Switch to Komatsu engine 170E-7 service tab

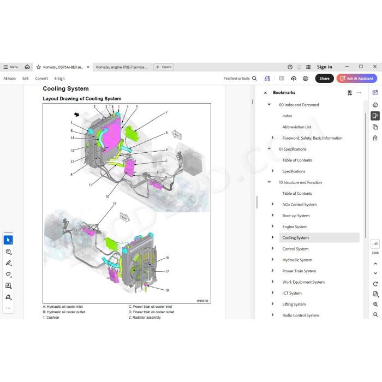click(121, 67)
